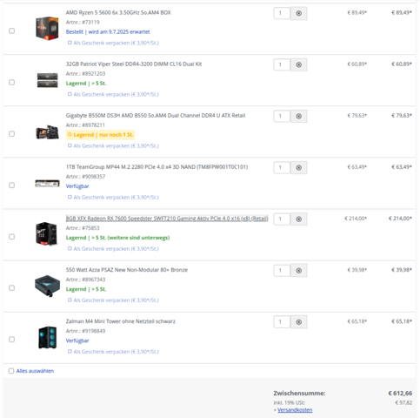Open 32GB Patriot Viper Steel product title
This screenshot has width=420, height=418.
pyautogui.click(x=134, y=64)
